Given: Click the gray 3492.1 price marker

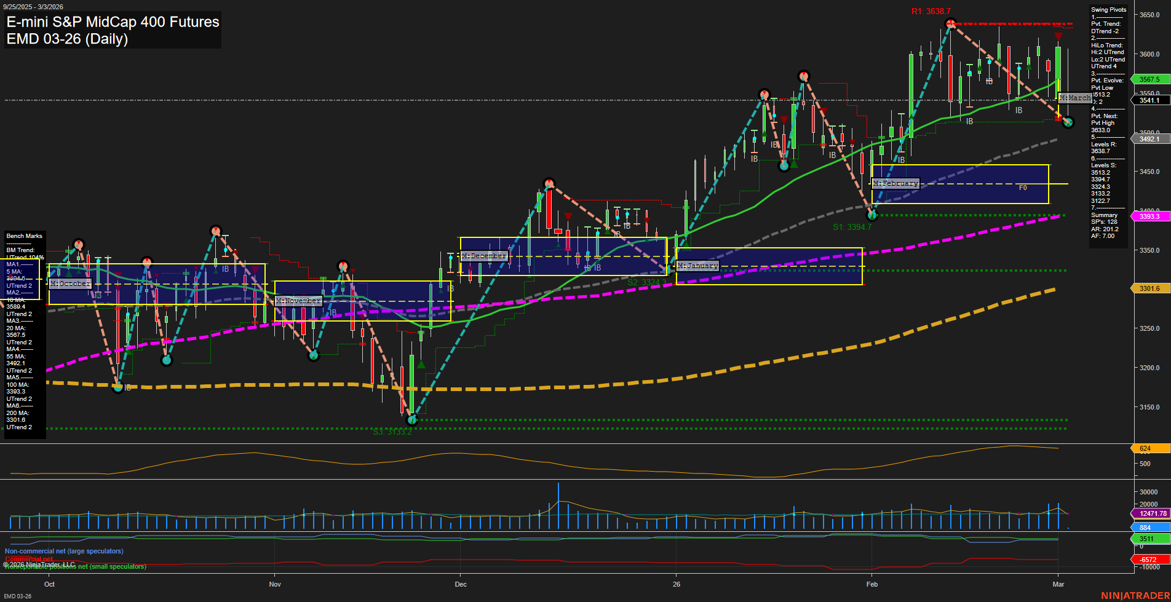Looking at the screenshot, I should click(x=1149, y=138).
